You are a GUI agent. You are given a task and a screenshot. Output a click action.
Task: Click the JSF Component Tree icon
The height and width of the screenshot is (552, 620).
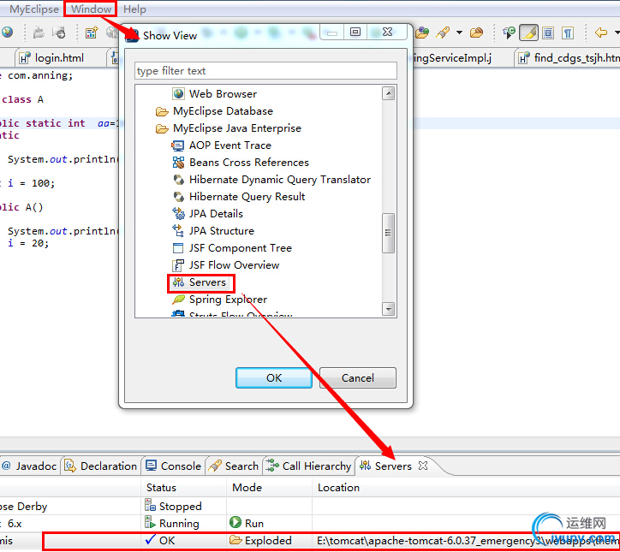[x=178, y=248]
